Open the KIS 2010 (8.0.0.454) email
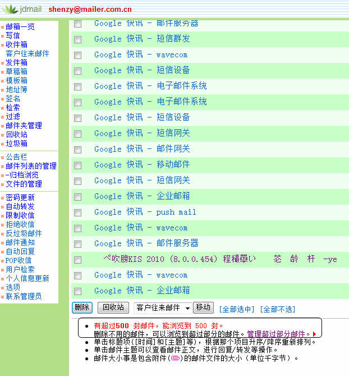 pos(220,259)
